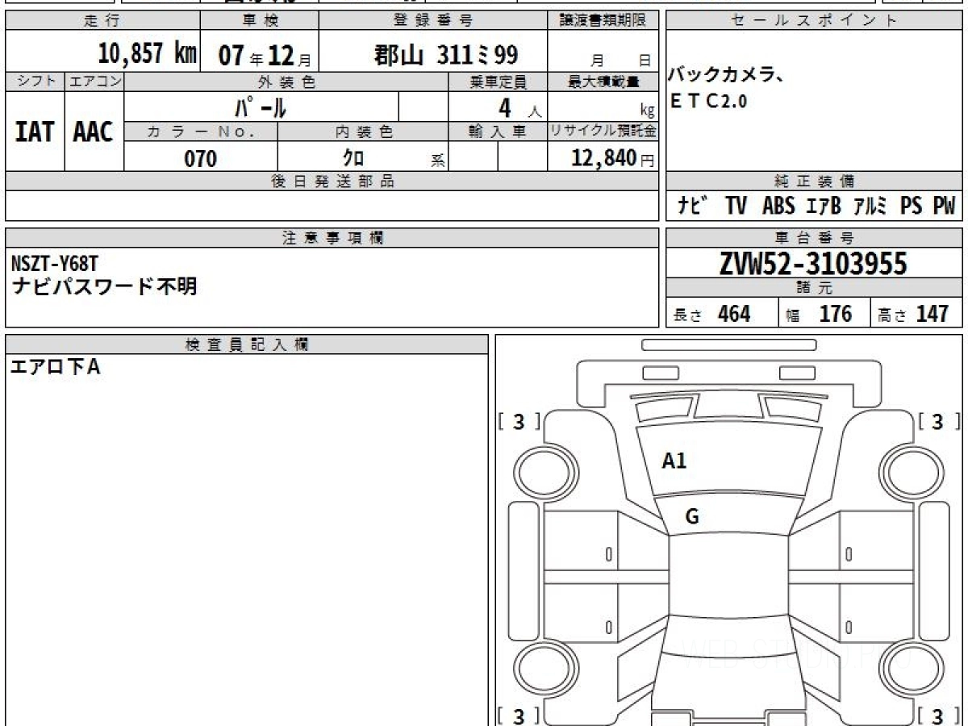Click the 乗車定員 header
Screen dimensions: 968x726
point(498,81)
